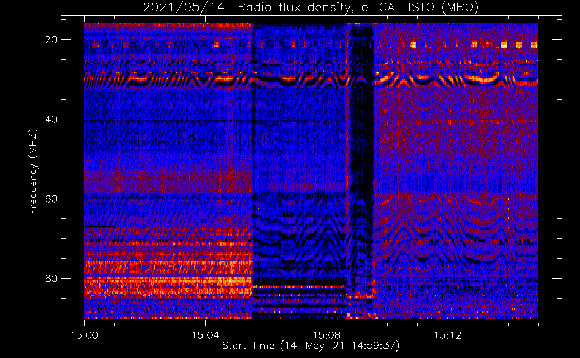This screenshot has height=358, width=580.
Task: Click the "Frequency (MHZ)" y-axis label
Action: click(33, 171)
